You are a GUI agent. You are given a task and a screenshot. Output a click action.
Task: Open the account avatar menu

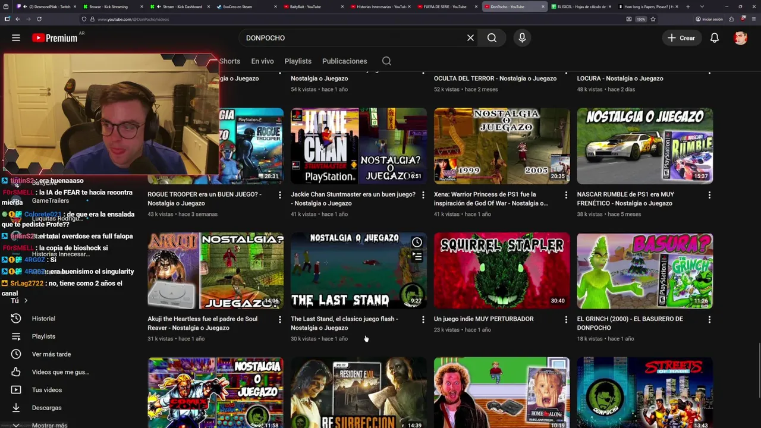pos(740,37)
